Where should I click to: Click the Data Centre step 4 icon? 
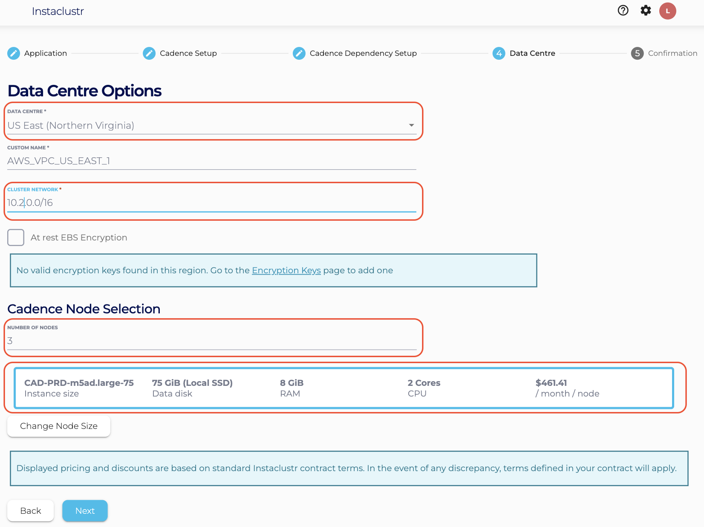(x=499, y=53)
